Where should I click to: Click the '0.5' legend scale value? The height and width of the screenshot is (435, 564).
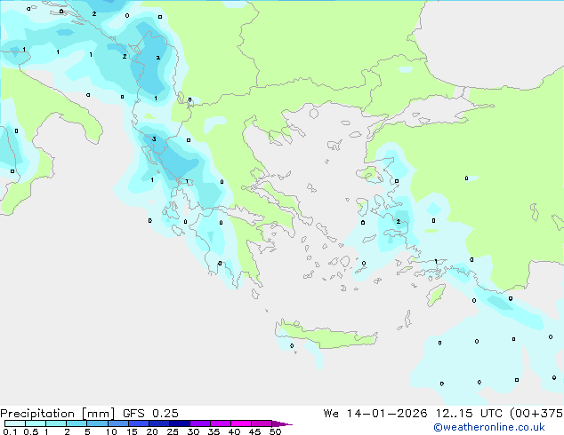pyautogui.click(x=31, y=431)
